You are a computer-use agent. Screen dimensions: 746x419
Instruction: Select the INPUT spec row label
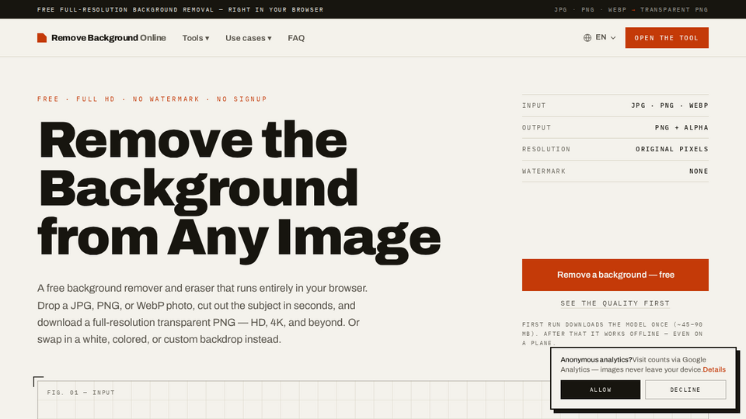point(534,106)
